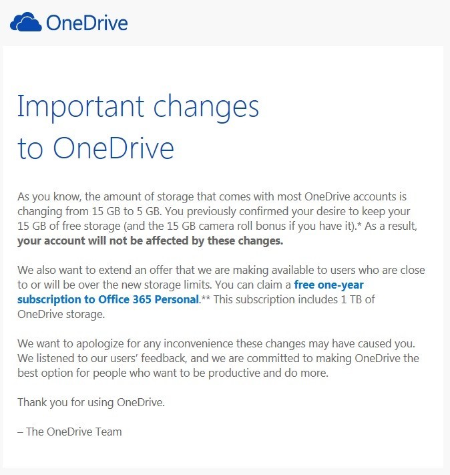Click the 'best option for people' line

point(173,373)
